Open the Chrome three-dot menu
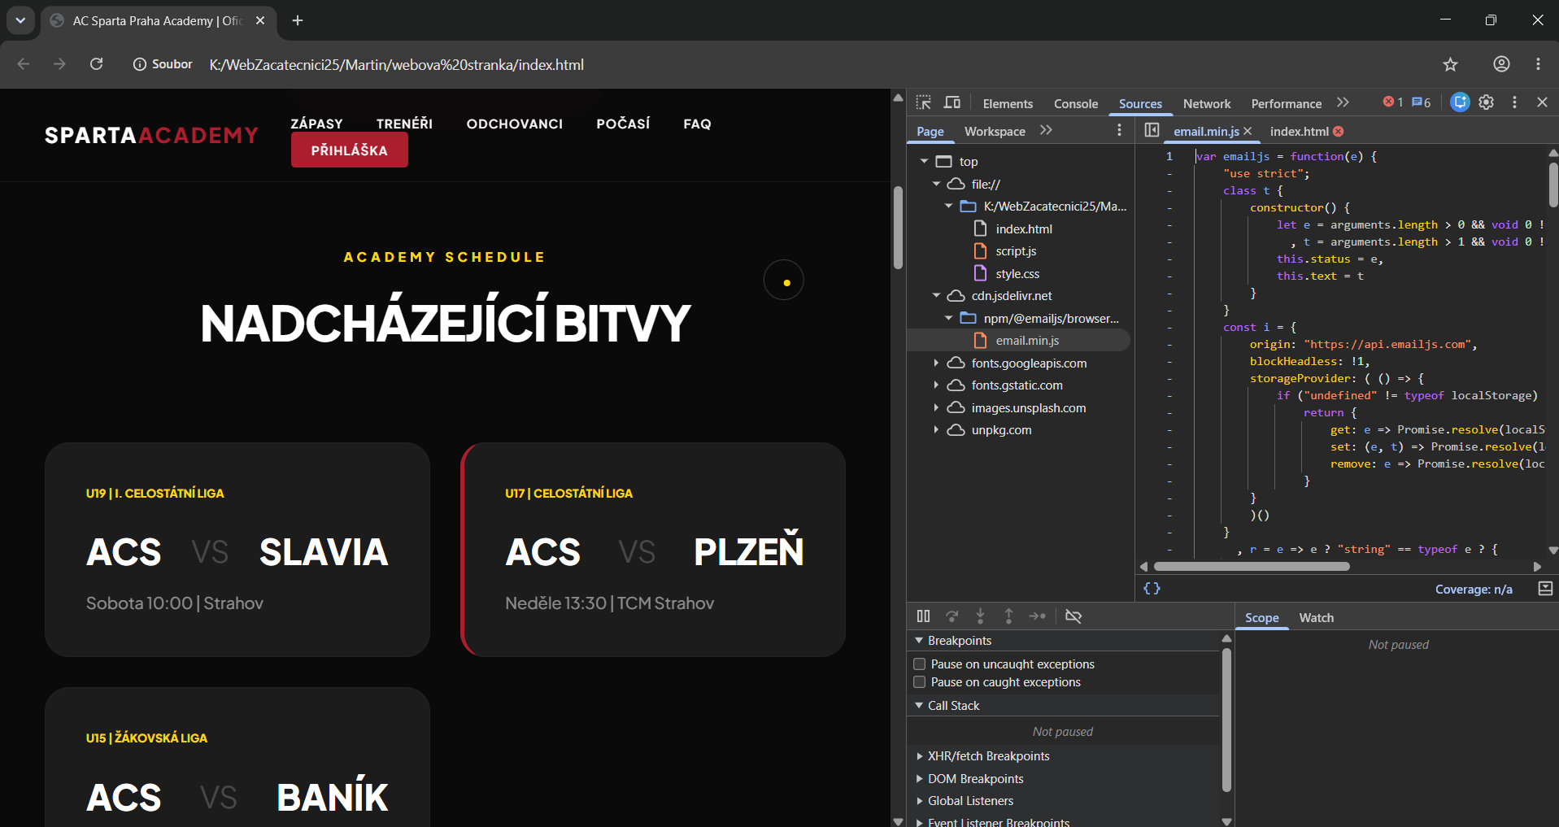Viewport: 1559px width, 827px height. coord(1538,64)
